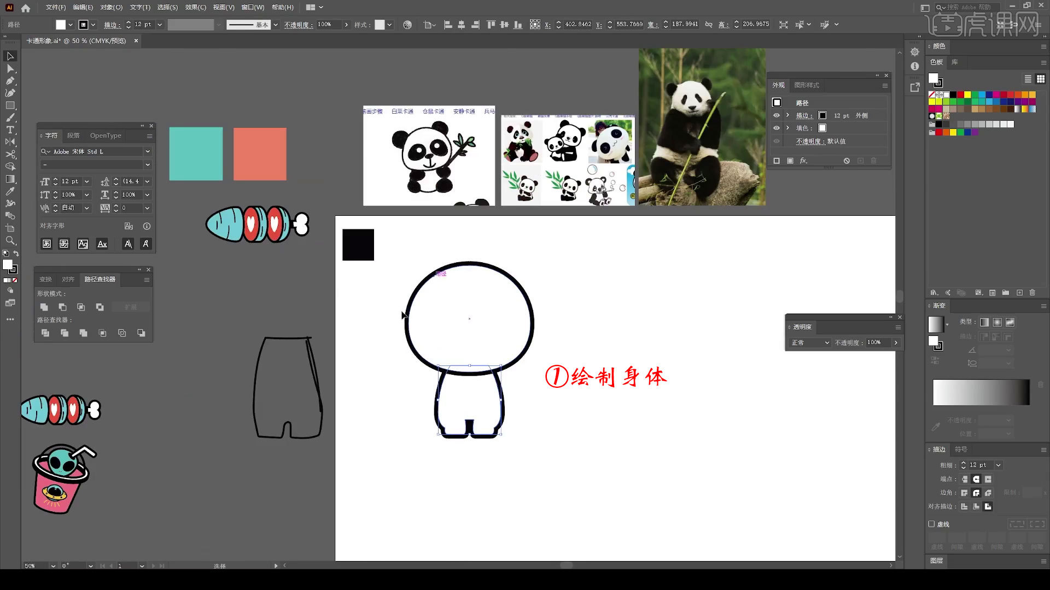Open the Appearance panel options menu
The height and width of the screenshot is (590, 1050).
[885, 86]
